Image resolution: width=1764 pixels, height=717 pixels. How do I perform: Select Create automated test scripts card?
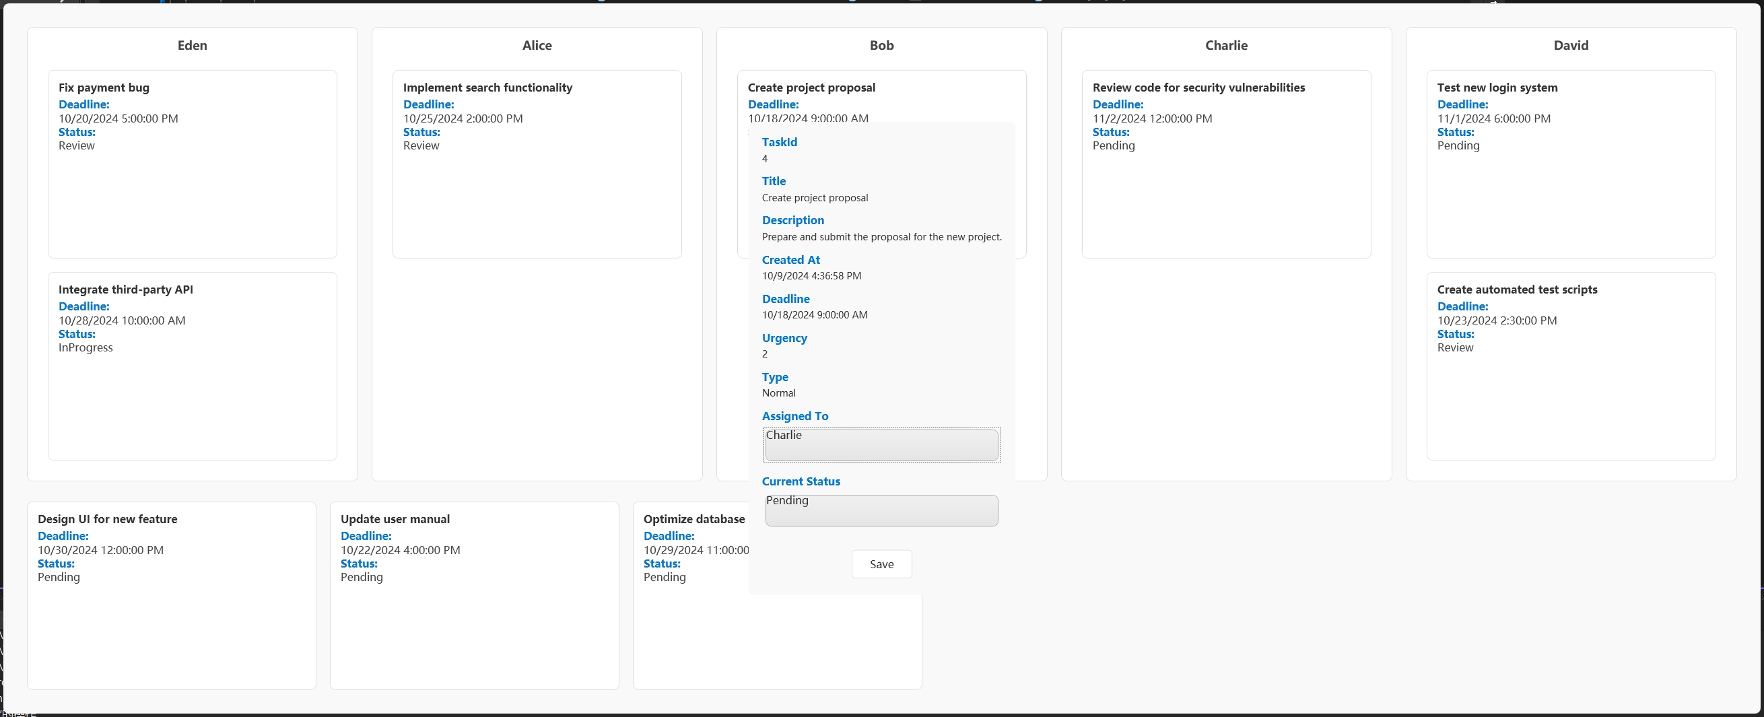pyautogui.click(x=1570, y=366)
